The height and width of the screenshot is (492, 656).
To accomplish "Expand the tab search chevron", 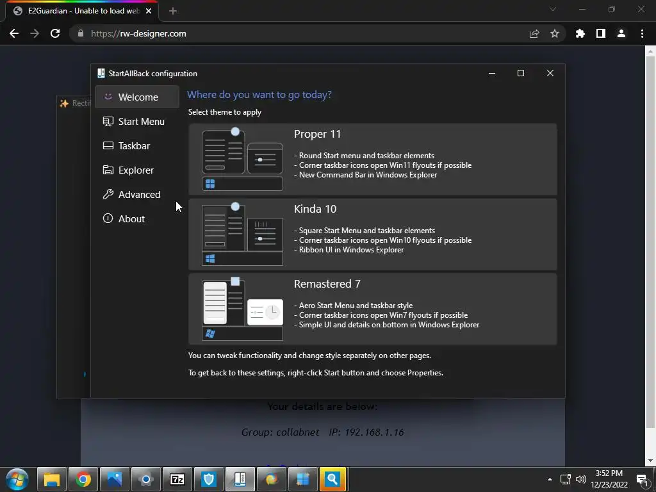I will [x=553, y=9].
